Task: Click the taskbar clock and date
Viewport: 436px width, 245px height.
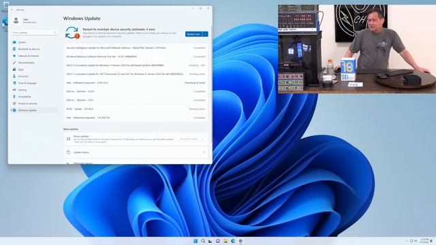Action: pyautogui.click(x=424, y=241)
